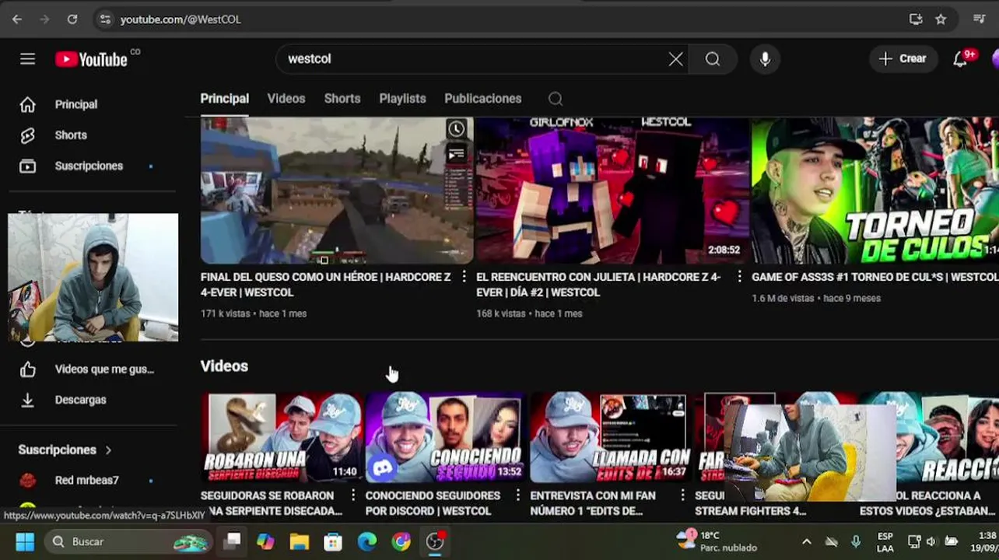Search within the channel using magnifier icon
The width and height of the screenshot is (999, 560).
(x=556, y=99)
